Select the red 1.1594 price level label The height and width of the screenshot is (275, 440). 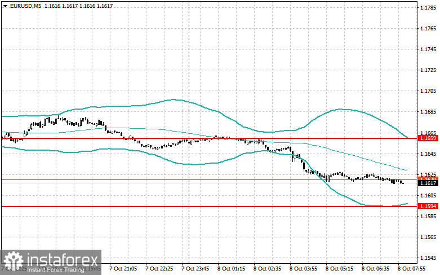(428, 206)
